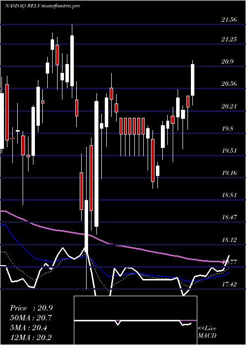Select the 20.56 price axis label
The width and height of the screenshot is (246, 345).
pos(229,84)
